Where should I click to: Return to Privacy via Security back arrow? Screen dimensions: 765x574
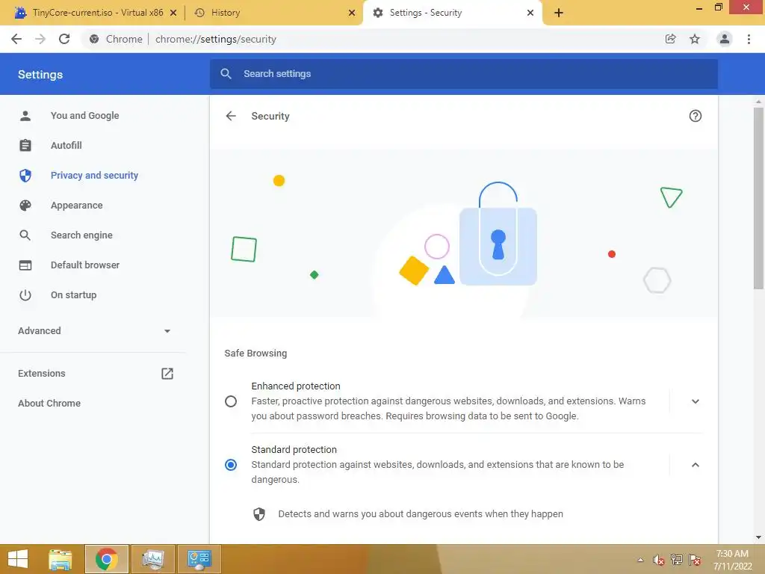[231, 116]
